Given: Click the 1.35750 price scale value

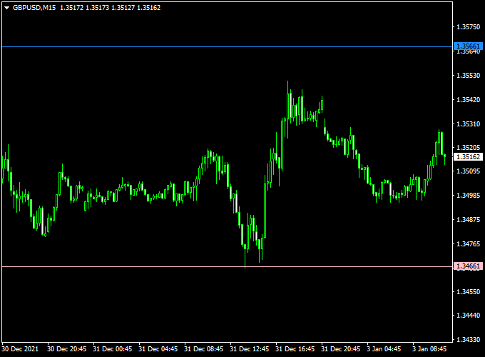Looking at the screenshot, I should click(x=468, y=27).
